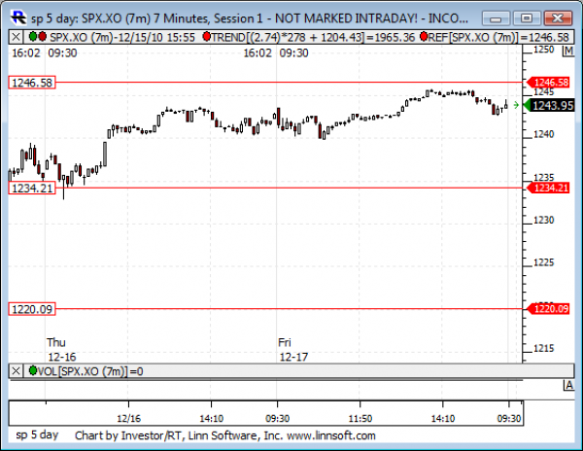This screenshot has height=451, width=583.
Task: Click the Thu 12-16 date label
Action: [x=61, y=350]
